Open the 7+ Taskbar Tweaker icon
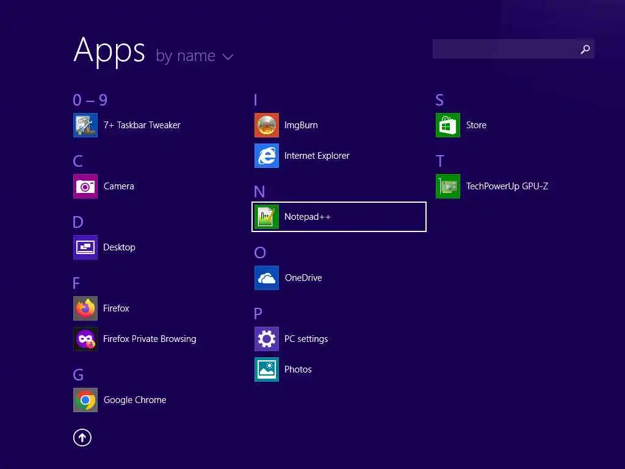 point(85,125)
